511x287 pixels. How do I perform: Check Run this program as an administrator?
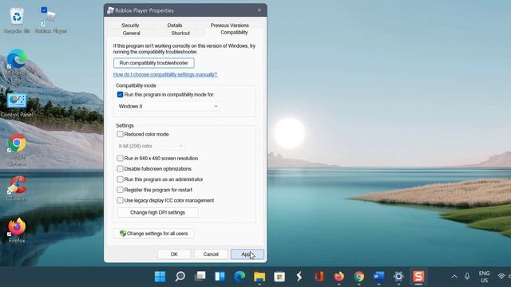tap(120, 179)
